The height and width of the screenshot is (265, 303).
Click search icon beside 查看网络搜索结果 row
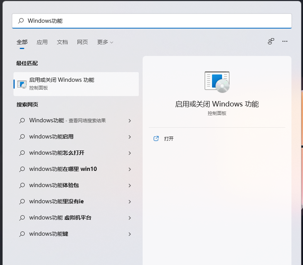pos(22,121)
